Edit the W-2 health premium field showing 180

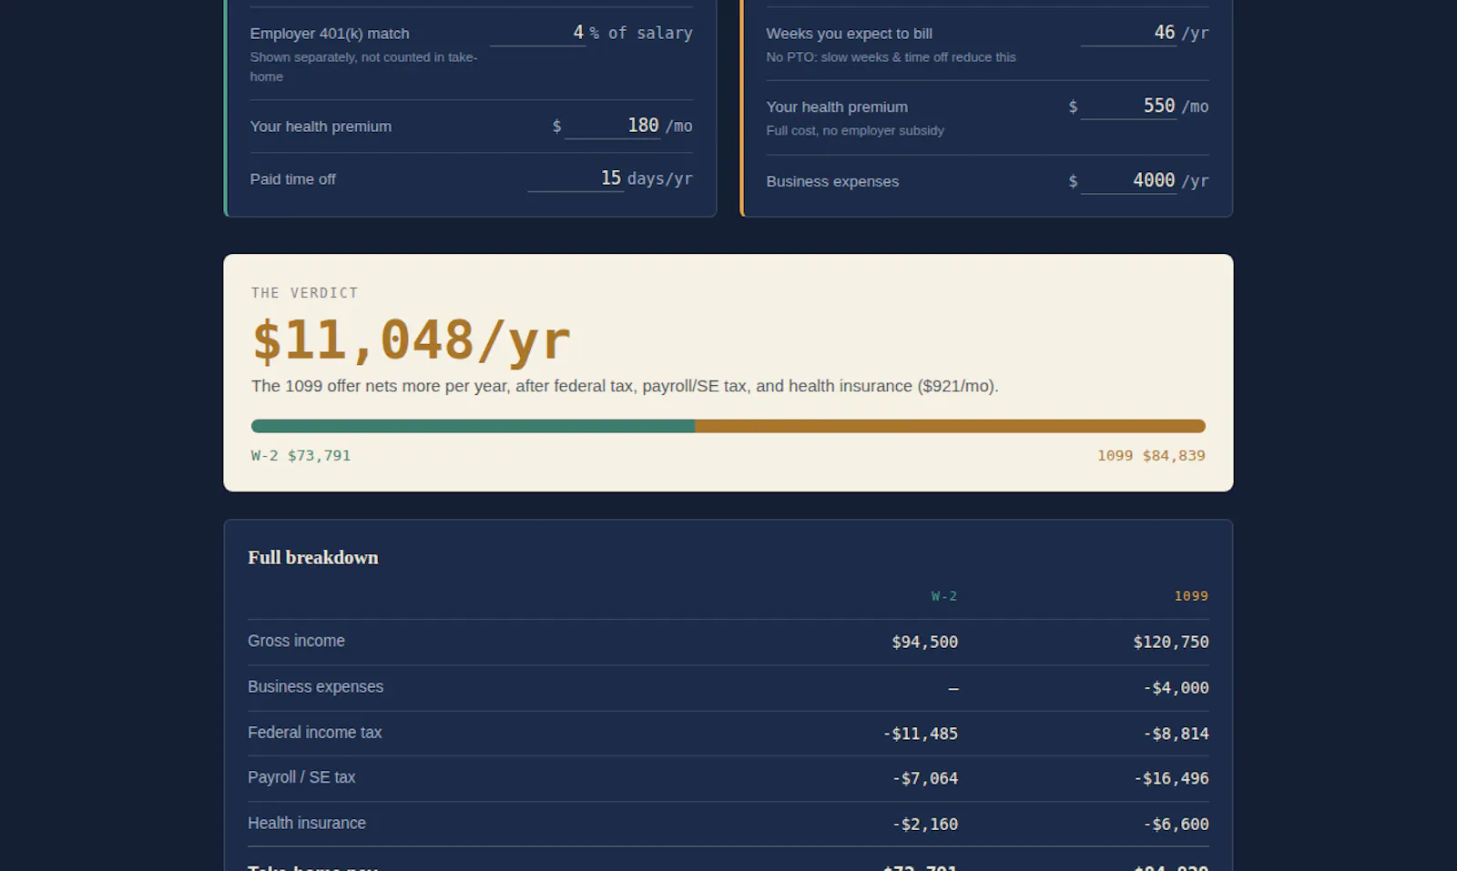(x=613, y=126)
